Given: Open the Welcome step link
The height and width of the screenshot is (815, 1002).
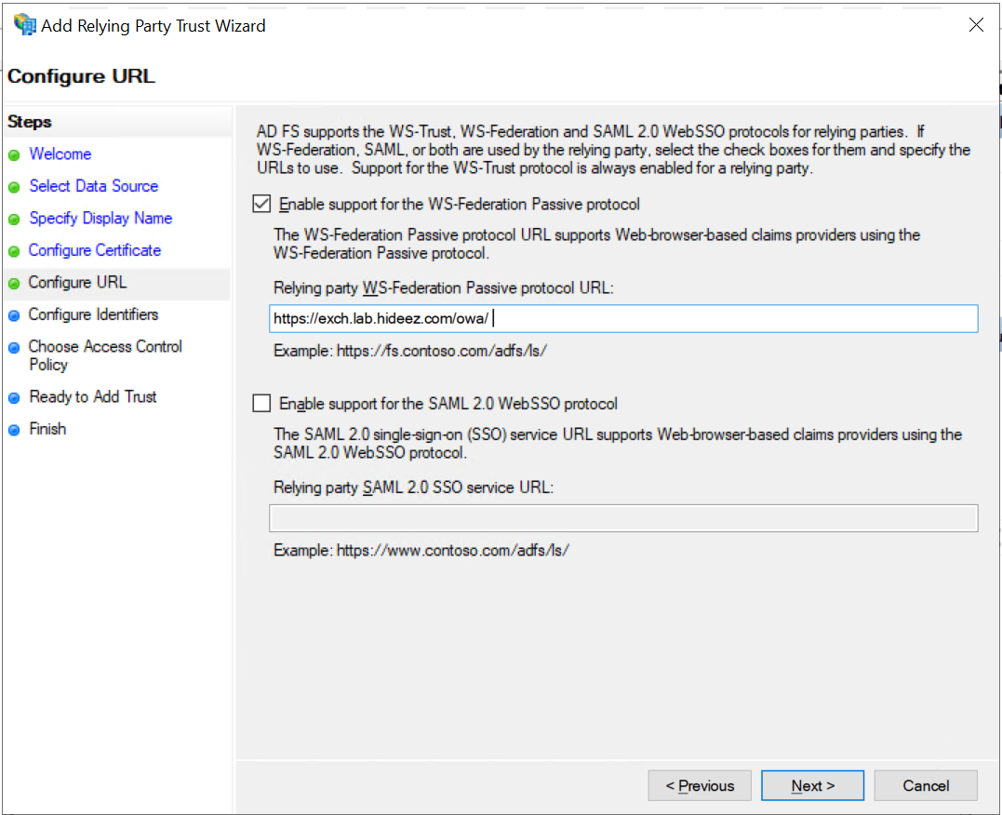Looking at the screenshot, I should point(60,154).
